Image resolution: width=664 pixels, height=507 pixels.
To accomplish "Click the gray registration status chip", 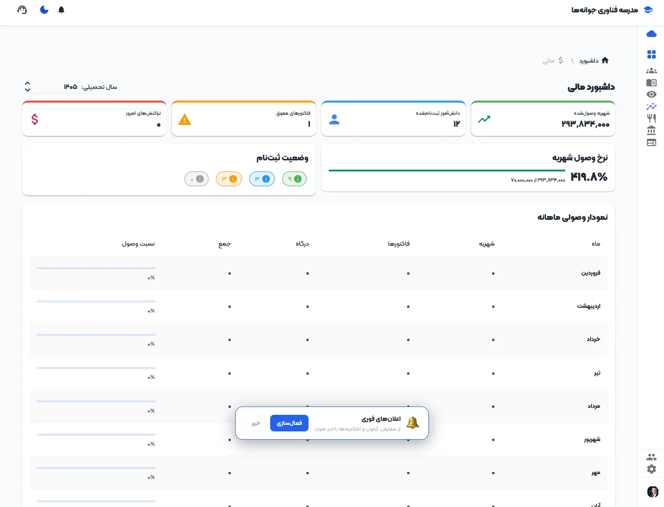I will (196, 179).
